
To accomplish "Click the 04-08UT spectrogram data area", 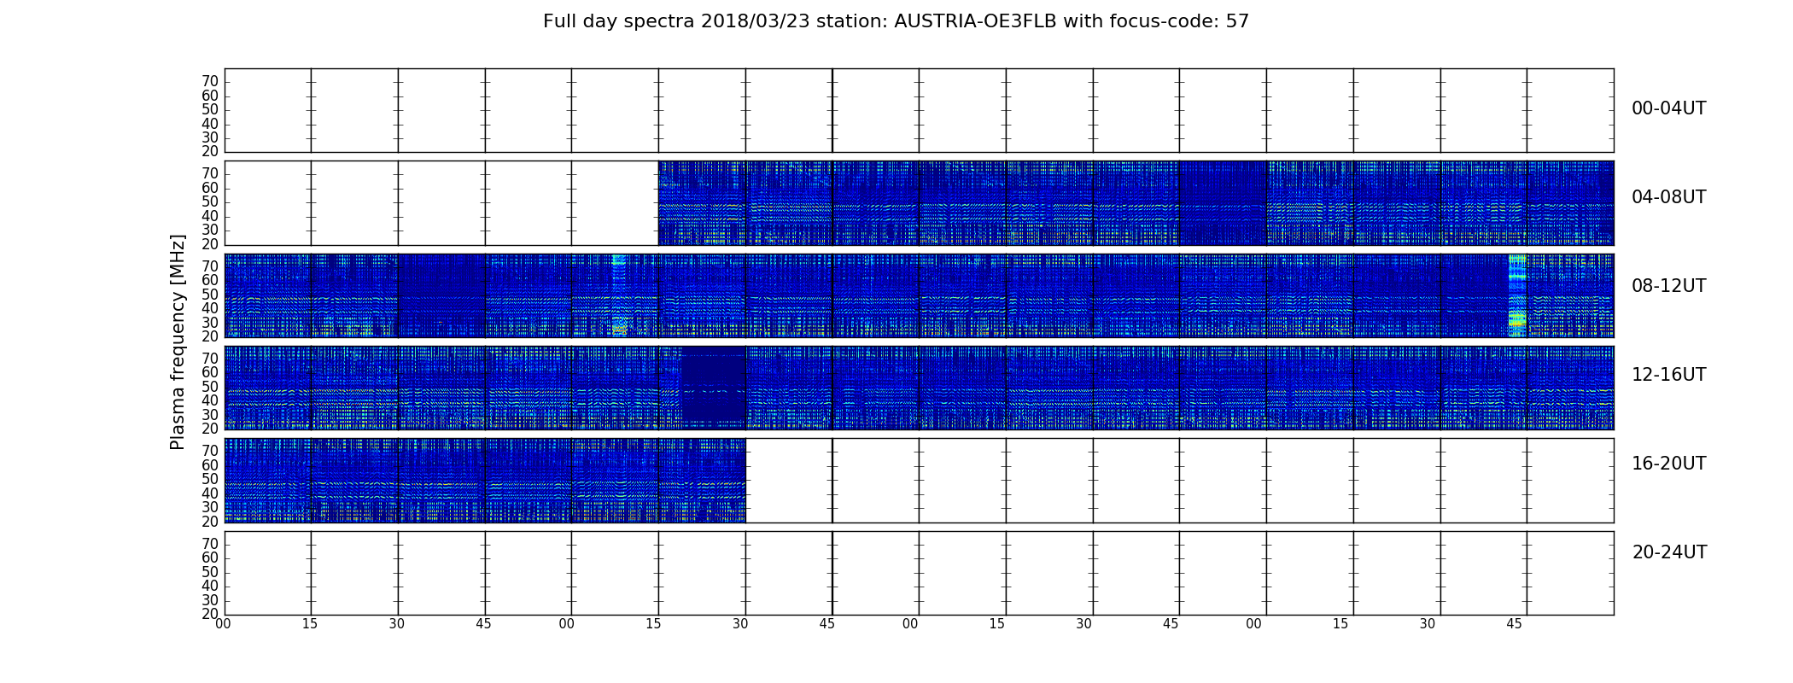I will click(1136, 203).
